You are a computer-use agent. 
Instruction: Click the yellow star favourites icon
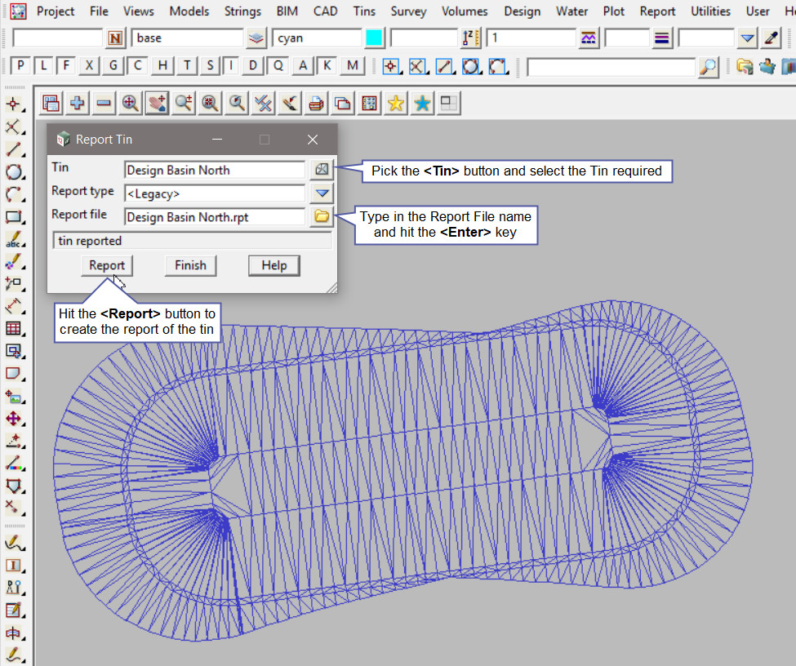tap(396, 103)
